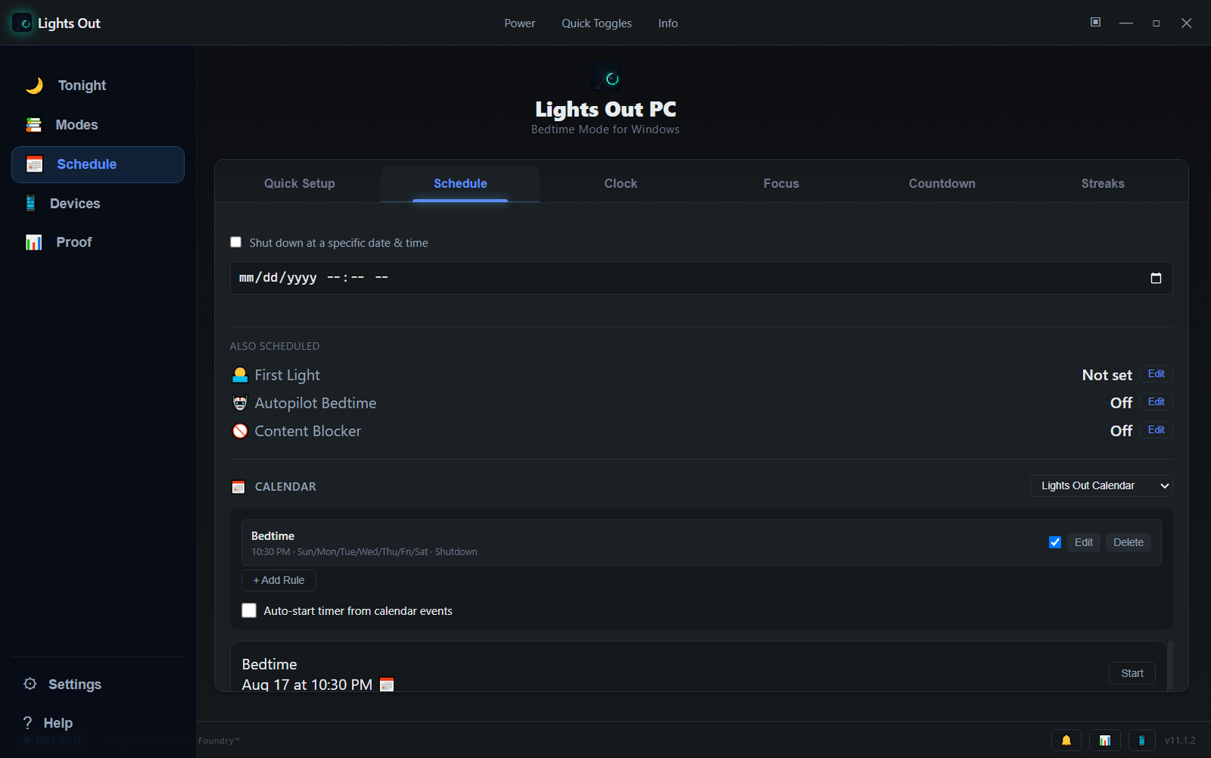Open the Quick Toggles menu

pos(596,23)
